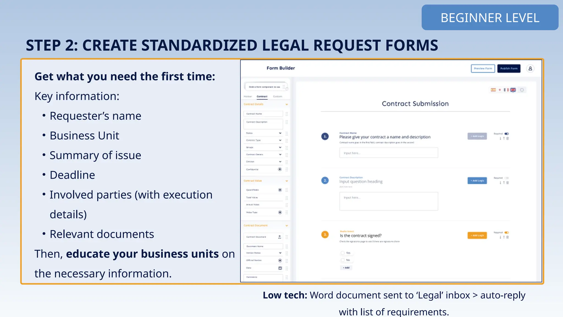Click the Value Type radio component
The image size is (563, 317).
[x=280, y=212]
